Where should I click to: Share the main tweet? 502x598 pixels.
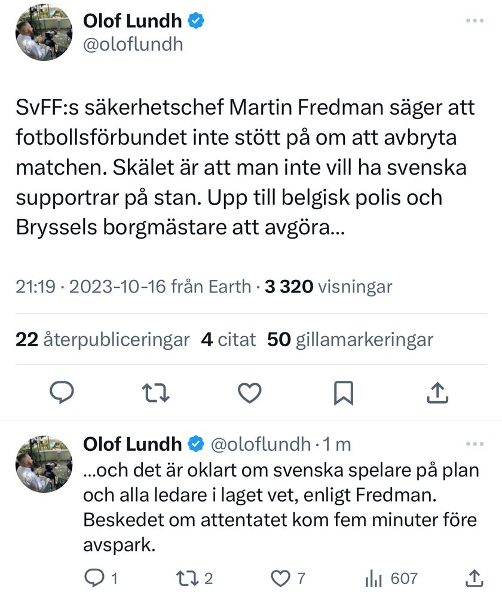[x=437, y=392]
